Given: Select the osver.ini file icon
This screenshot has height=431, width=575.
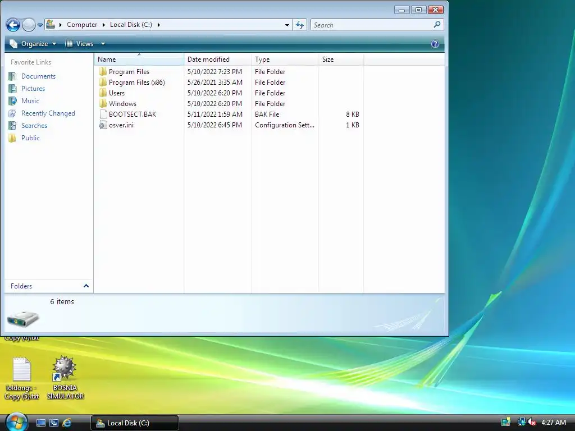Looking at the screenshot, I should (103, 125).
